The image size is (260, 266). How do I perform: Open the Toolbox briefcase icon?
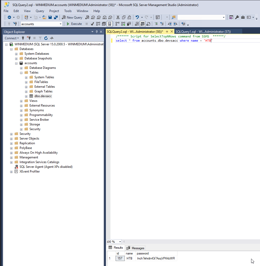coord(243,17)
